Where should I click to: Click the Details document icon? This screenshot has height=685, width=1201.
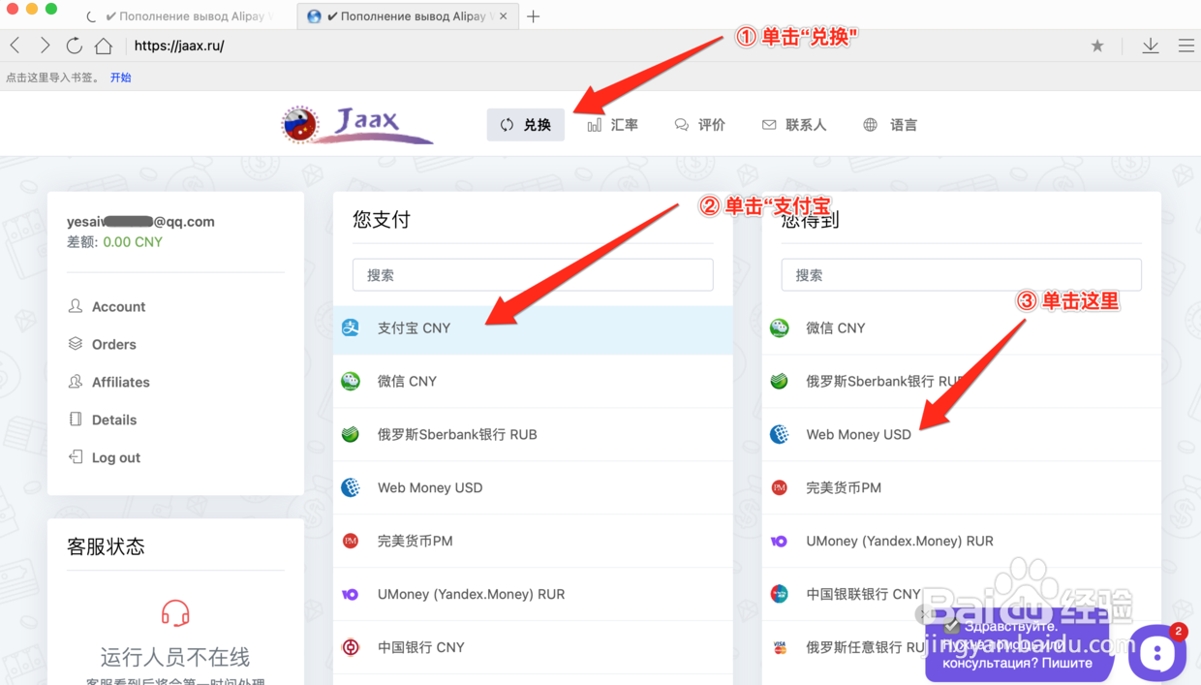[x=76, y=420]
